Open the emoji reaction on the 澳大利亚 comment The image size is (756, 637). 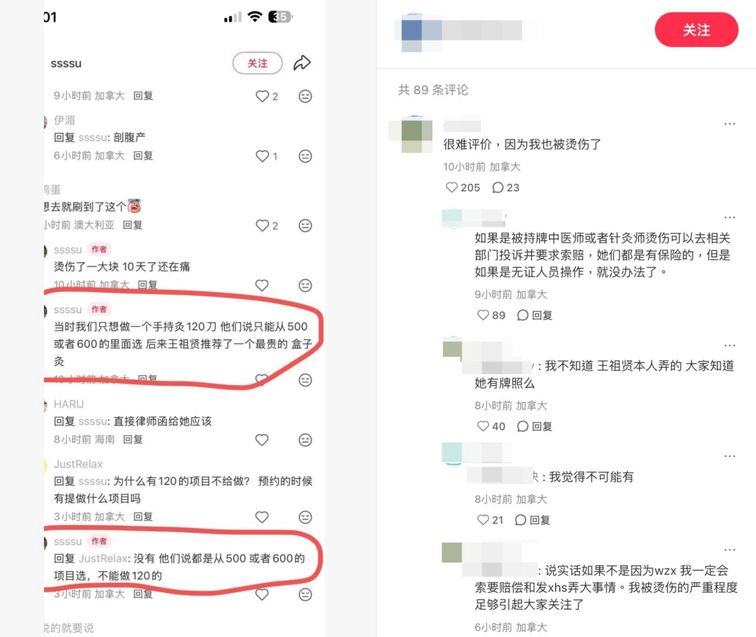point(305,225)
